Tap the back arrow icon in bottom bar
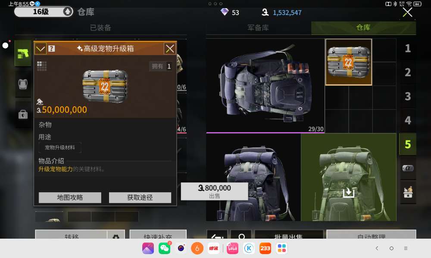 217,235
